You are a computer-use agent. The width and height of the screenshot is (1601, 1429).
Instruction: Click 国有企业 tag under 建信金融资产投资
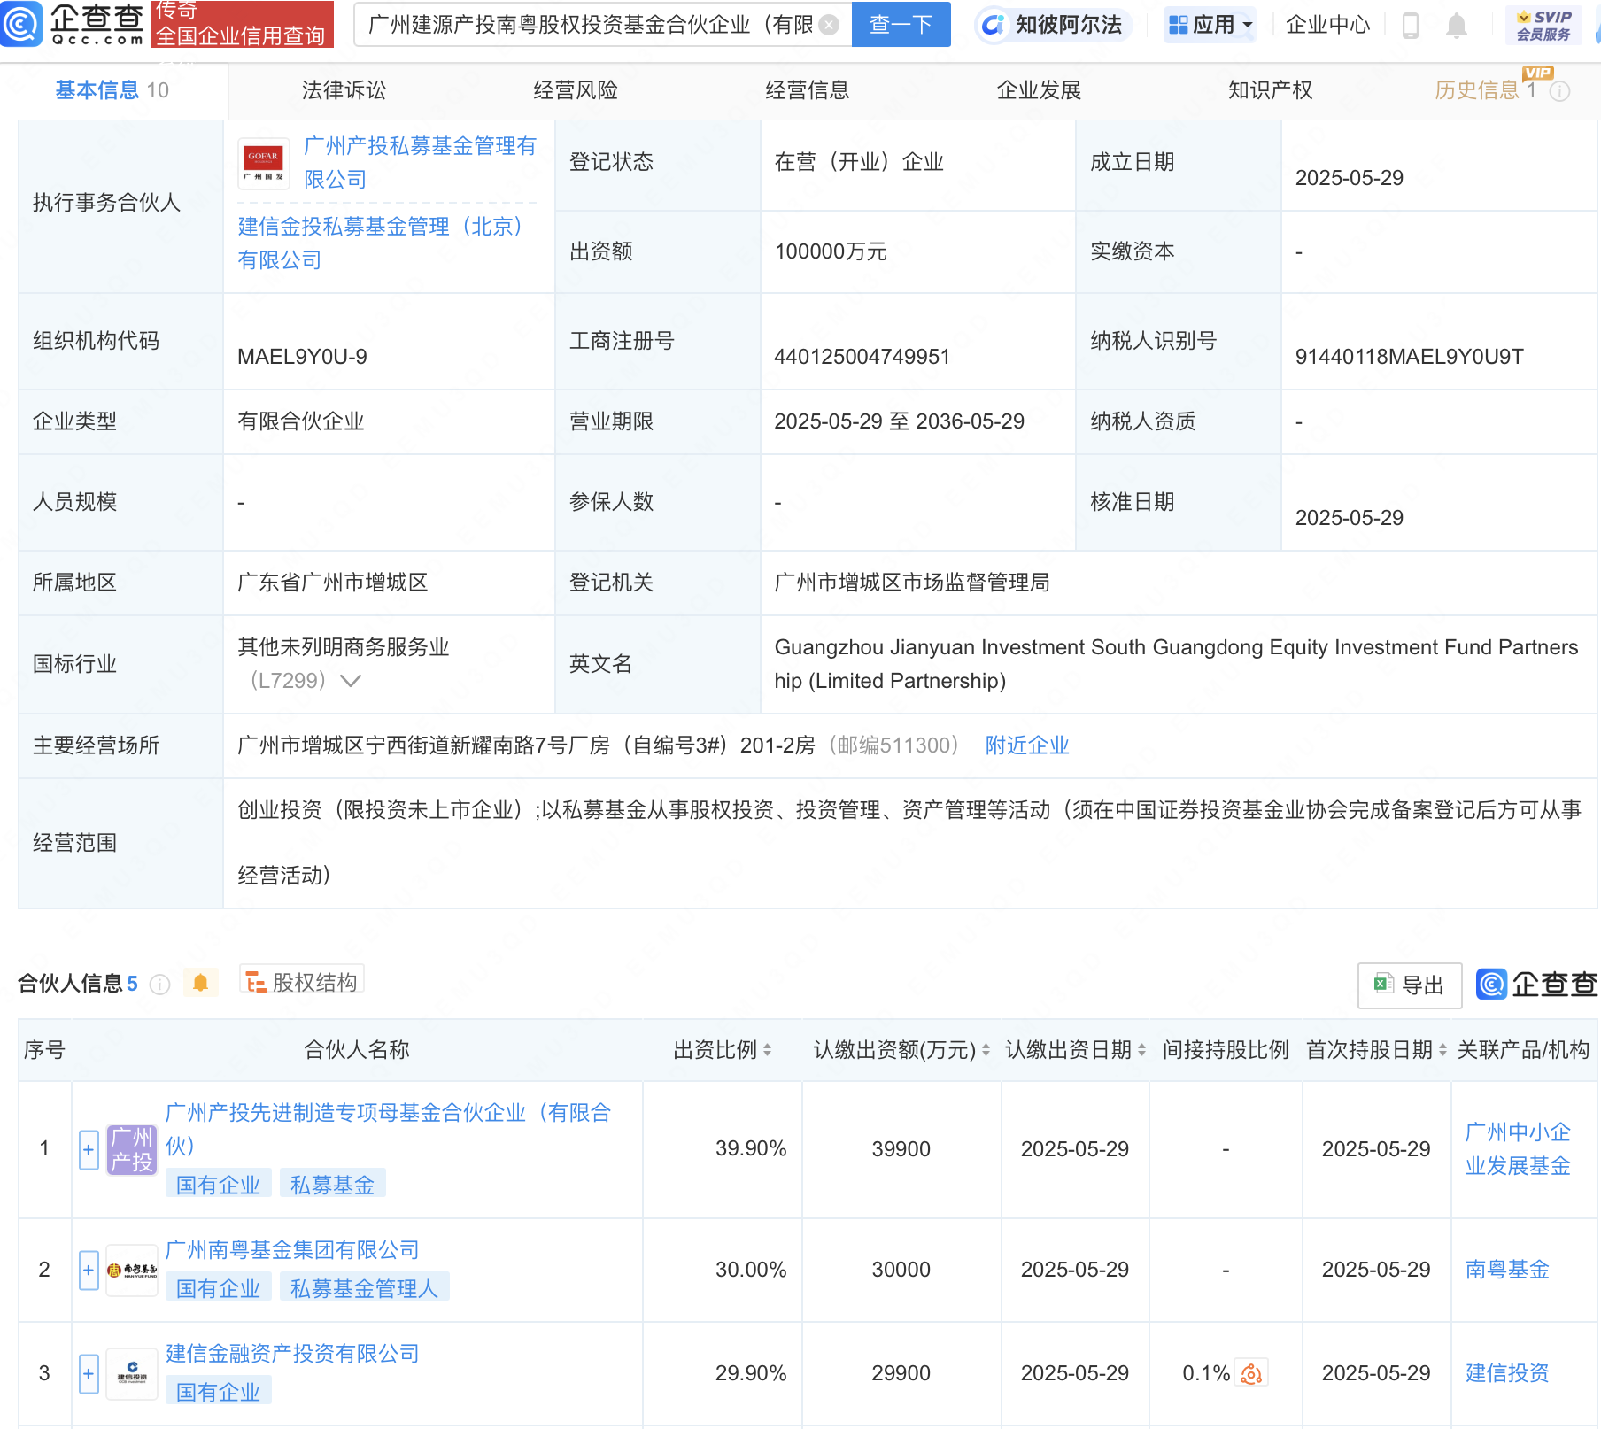click(x=218, y=1392)
